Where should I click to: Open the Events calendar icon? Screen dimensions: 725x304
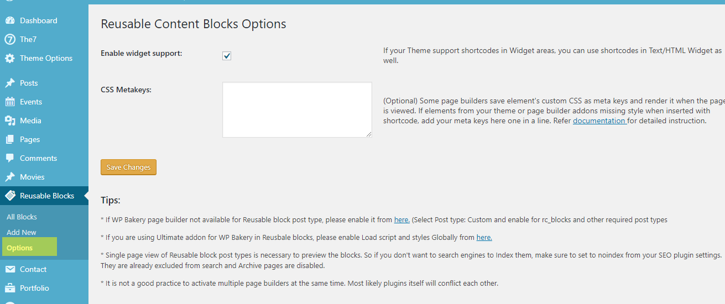pyautogui.click(x=9, y=102)
